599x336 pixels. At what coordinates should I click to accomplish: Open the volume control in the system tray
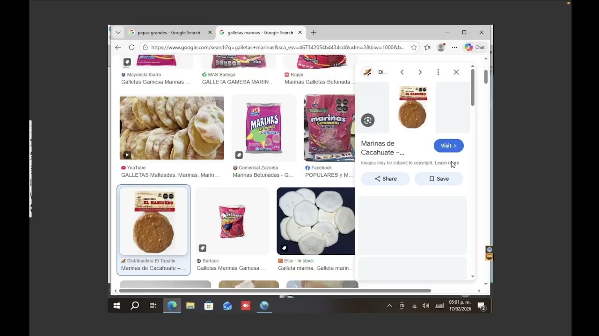pyautogui.click(x=426, y=306)
